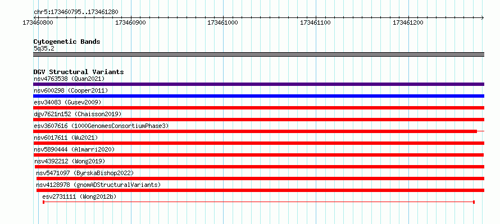The image size is (500, 224).
Task: Select the nsv4392212 red variant bar
Action: 260,167
